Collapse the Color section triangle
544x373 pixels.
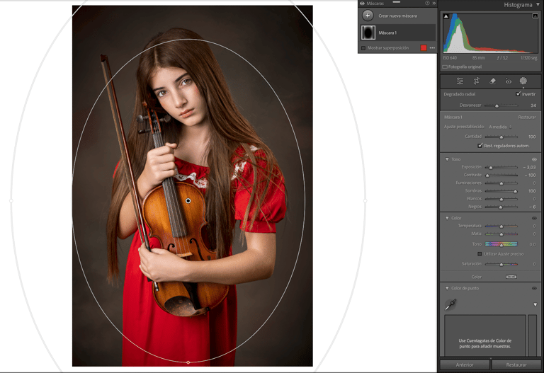[x=447, y=218]
